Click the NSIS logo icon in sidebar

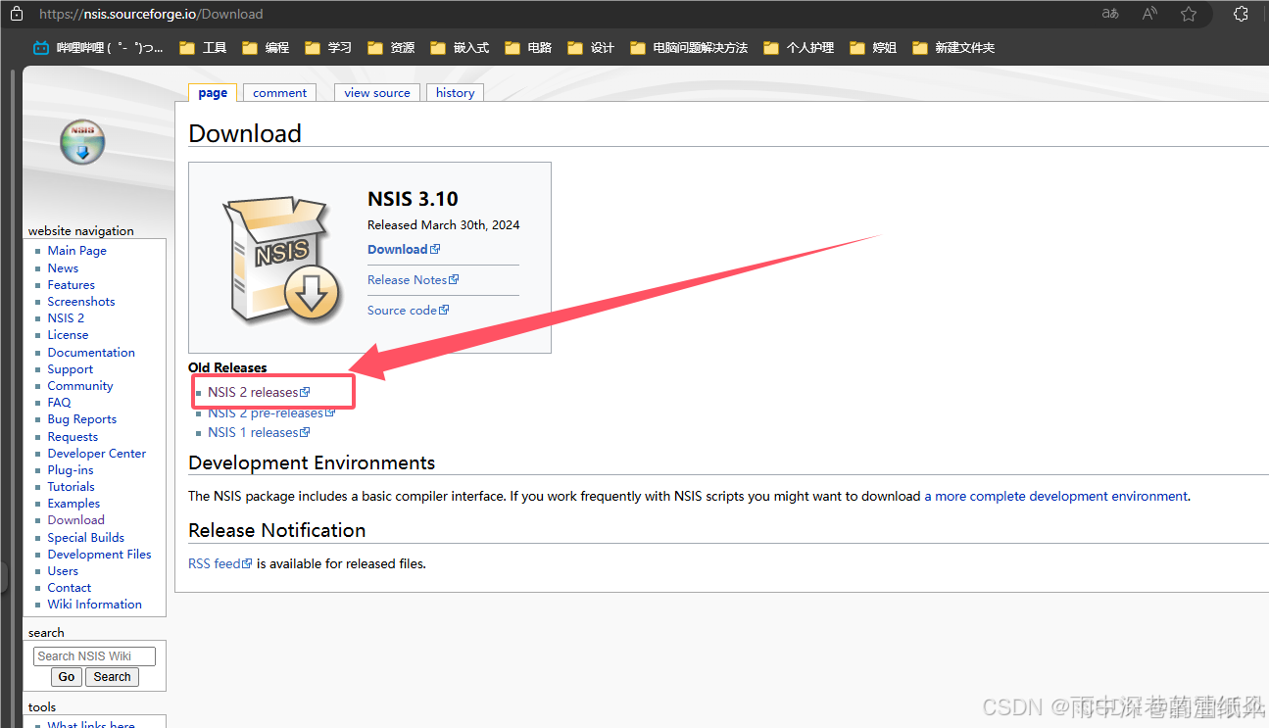pos(82,141)
